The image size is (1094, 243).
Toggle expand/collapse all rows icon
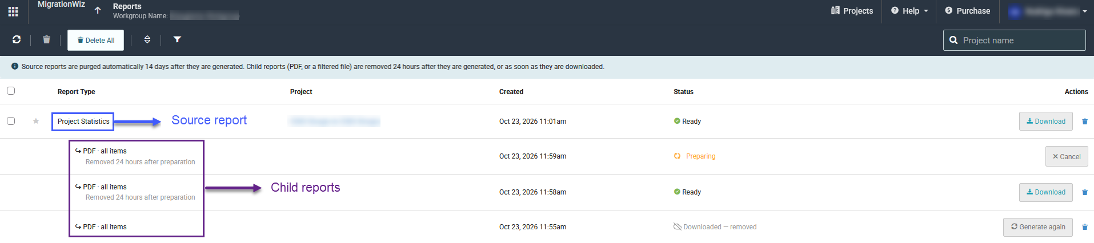(147, 39)
